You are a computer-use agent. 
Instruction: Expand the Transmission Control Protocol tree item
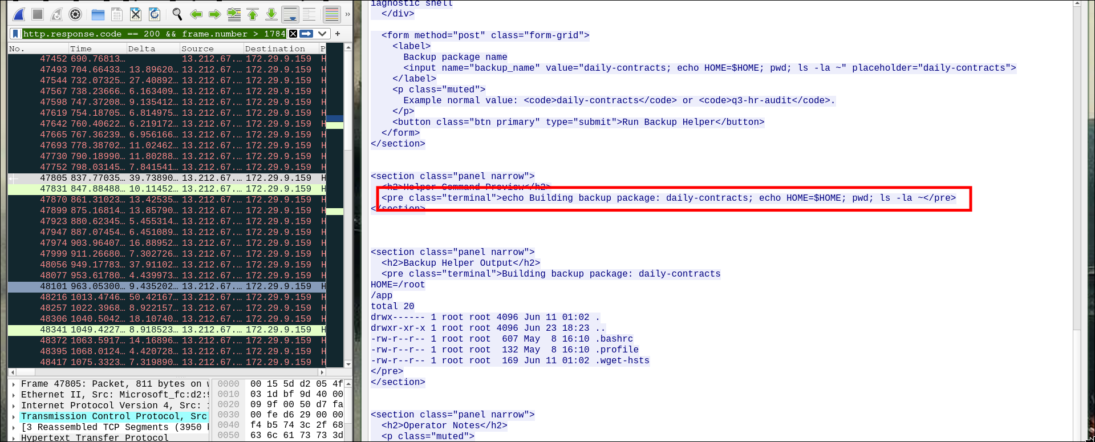[13, 416]
